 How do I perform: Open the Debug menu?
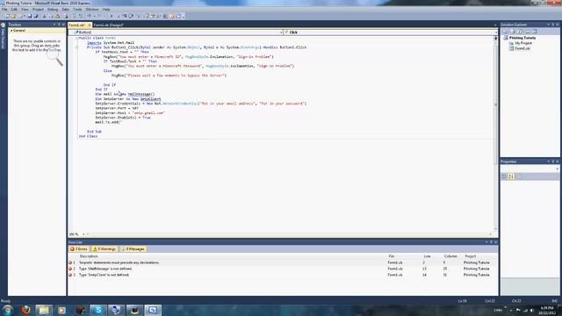(53, 10)
